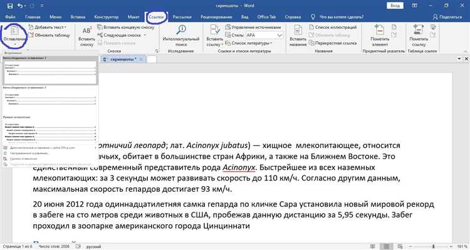This screenshot has height=250, width=470.
Task: Open the Стиль APA combo box
Action: tap(264, 35)
